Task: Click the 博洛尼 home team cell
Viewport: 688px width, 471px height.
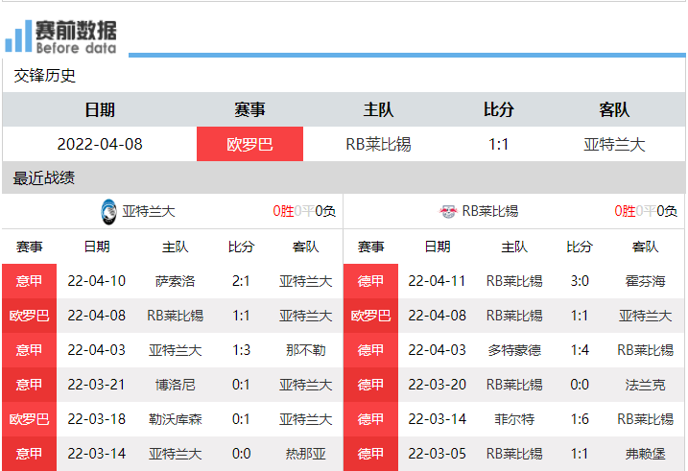Action: pyautogui.click(x=175, y=385)
